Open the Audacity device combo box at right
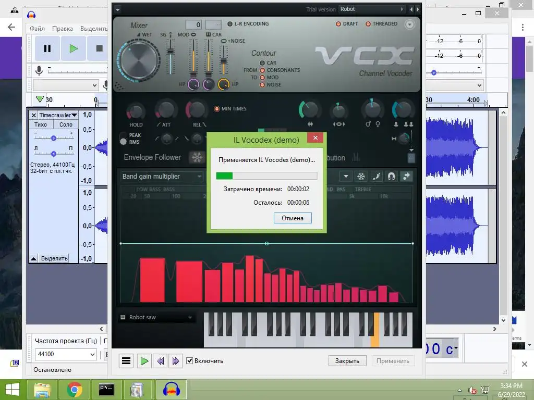This screenshot has height=400, width=534. pos(455,85)
